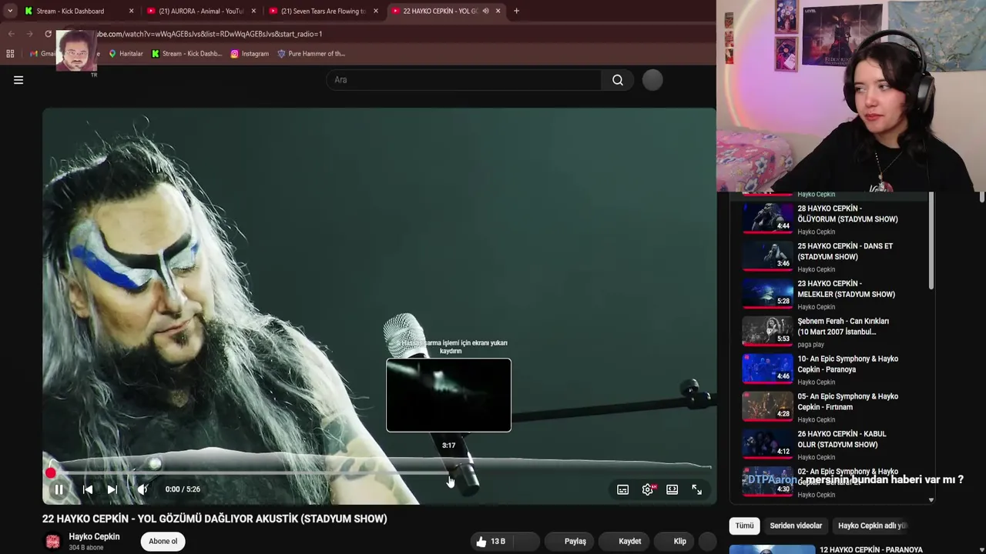Play 05- An Epic Symphony - Fırtınam
Image resolution: width=986 pixels, height=554 pixels.
tap(835, 407)
